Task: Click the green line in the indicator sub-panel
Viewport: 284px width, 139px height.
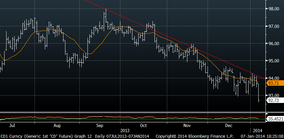Action: 130,119
